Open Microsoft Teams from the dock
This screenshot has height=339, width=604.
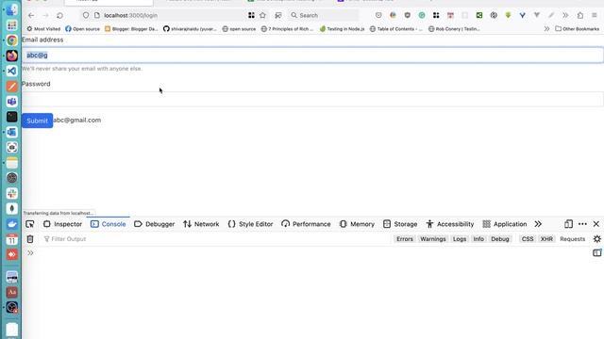tap(12, 102)
